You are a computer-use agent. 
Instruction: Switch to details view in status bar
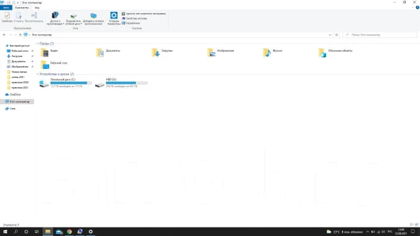pyautogui.click(x=411, y=225)
